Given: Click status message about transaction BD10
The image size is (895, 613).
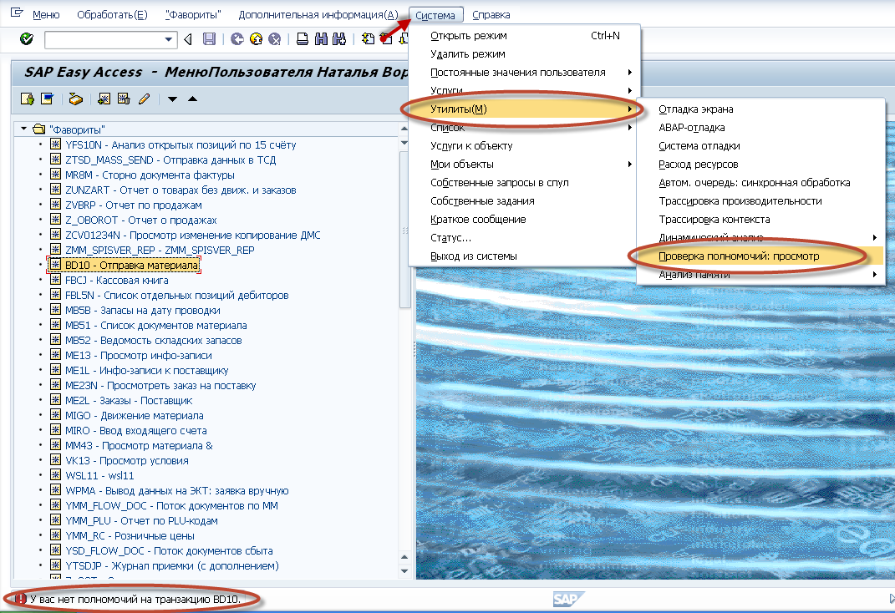Looking at the screenshot, I should pos(135,600).
